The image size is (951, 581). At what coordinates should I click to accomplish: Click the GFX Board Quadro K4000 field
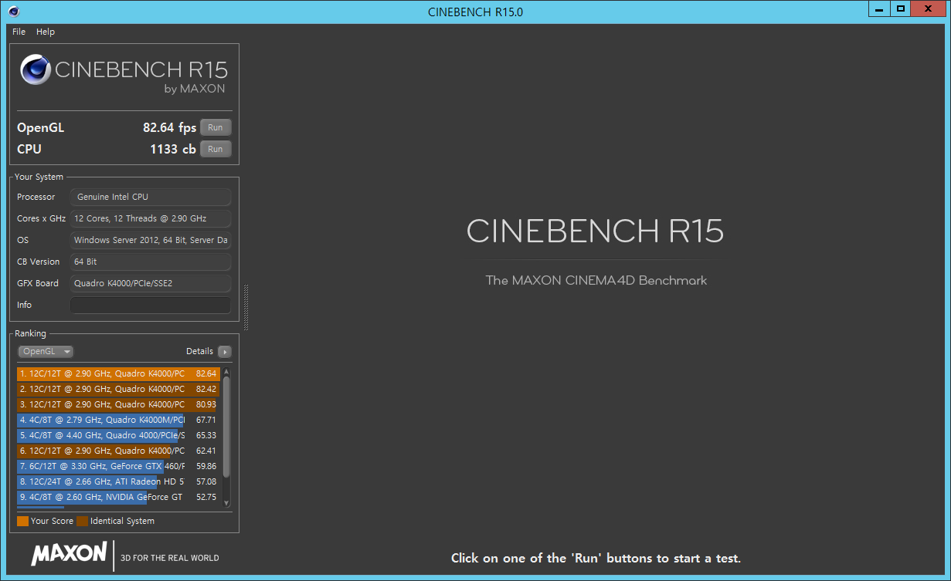[151, 283]
